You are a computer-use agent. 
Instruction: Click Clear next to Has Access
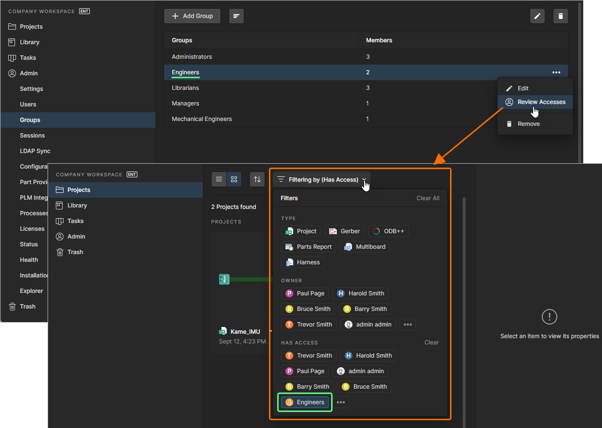click(432, 342)
